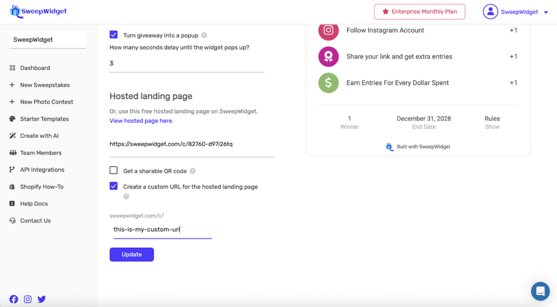Expand the New Photo Contest item
557x307 pixels.
tap(46, 102)
